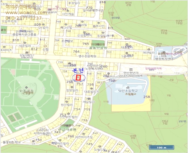Click lot number 258 near the school
The height and width of the screenshot is (153, 188).
click(147, 97)
